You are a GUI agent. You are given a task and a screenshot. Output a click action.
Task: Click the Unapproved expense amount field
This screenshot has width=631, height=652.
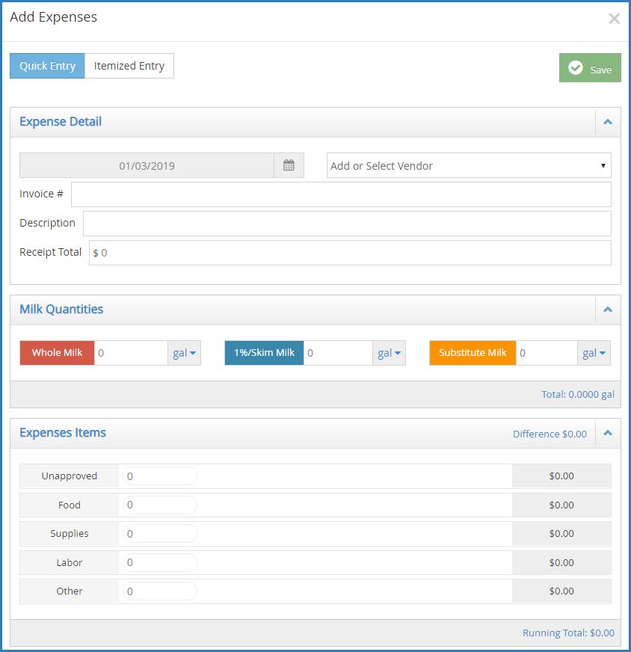point(160,476)
